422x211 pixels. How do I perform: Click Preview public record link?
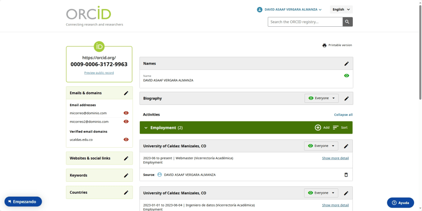99,73
